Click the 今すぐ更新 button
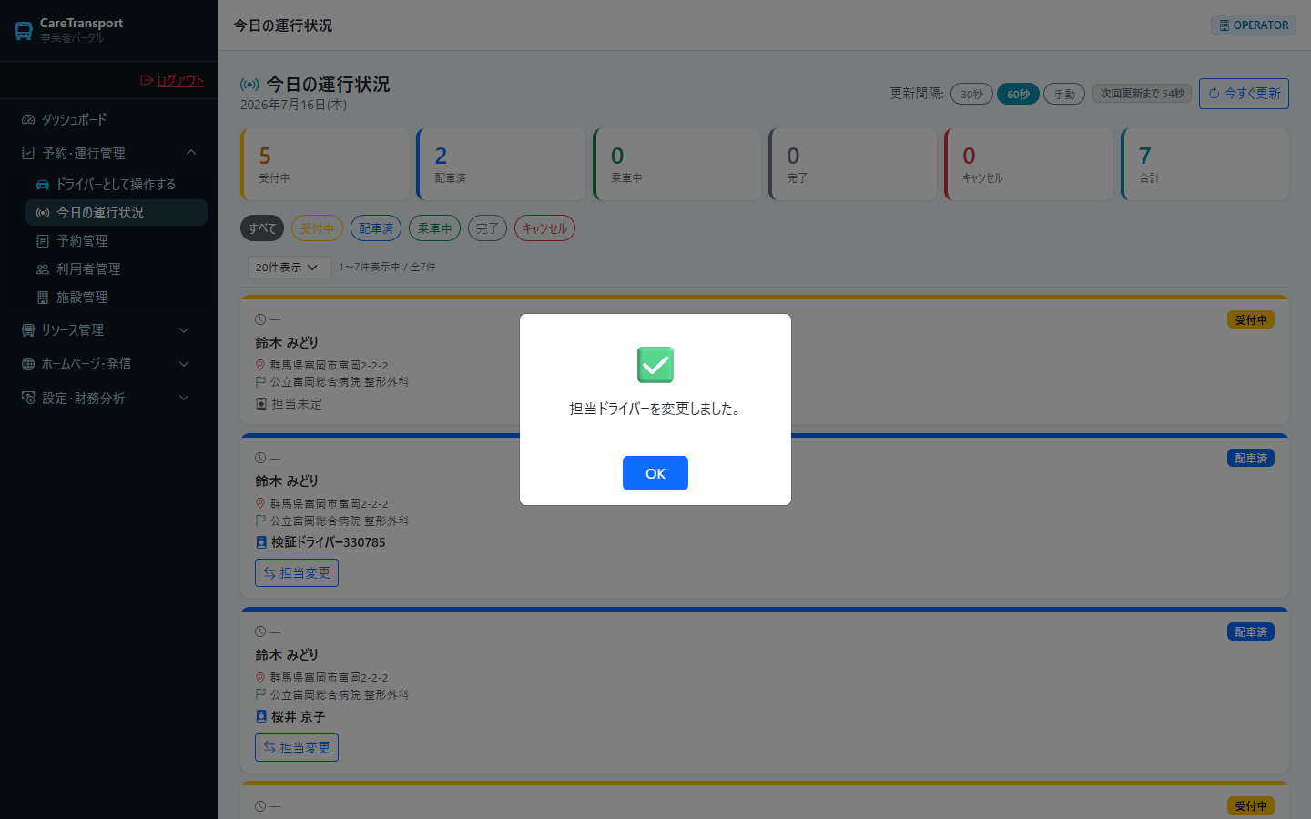 pos(1244,93)
